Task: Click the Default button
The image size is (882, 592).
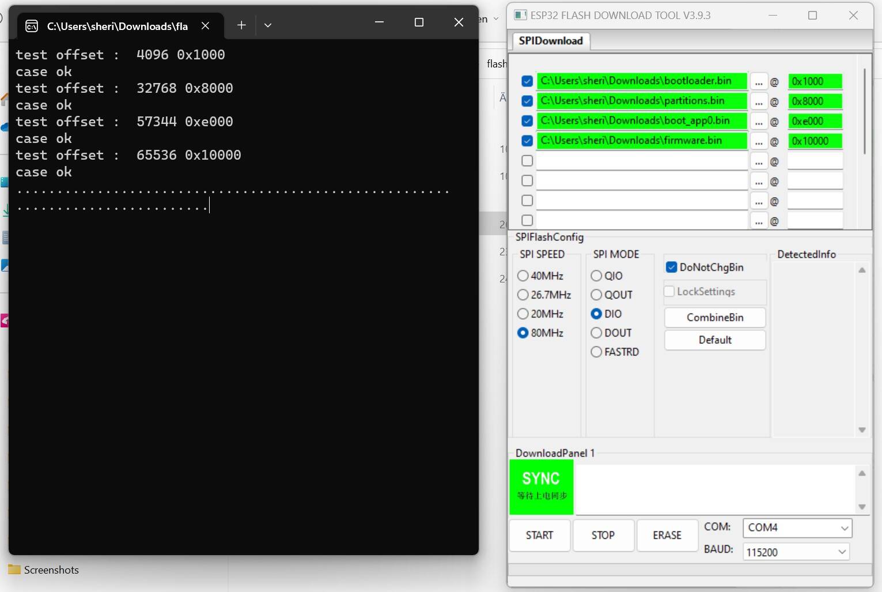Action: [x=715, y=340]
